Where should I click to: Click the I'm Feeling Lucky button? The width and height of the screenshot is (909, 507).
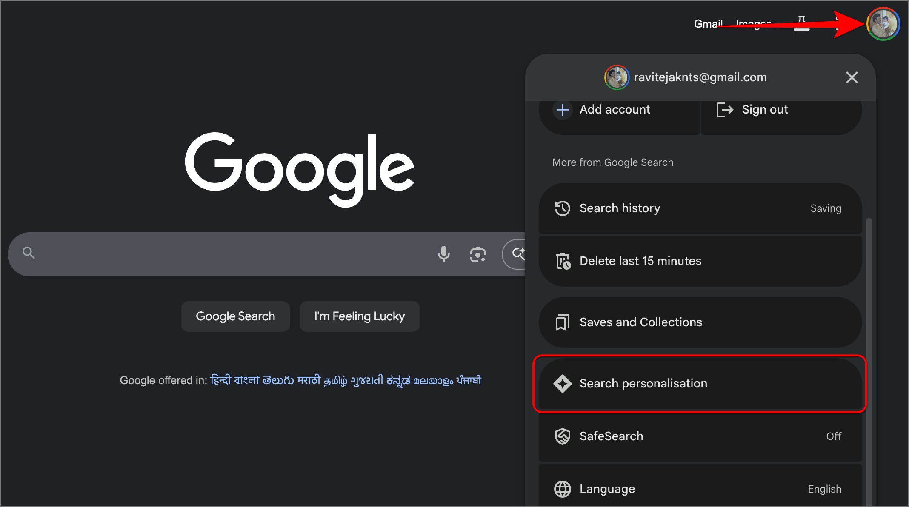point(359,316)
